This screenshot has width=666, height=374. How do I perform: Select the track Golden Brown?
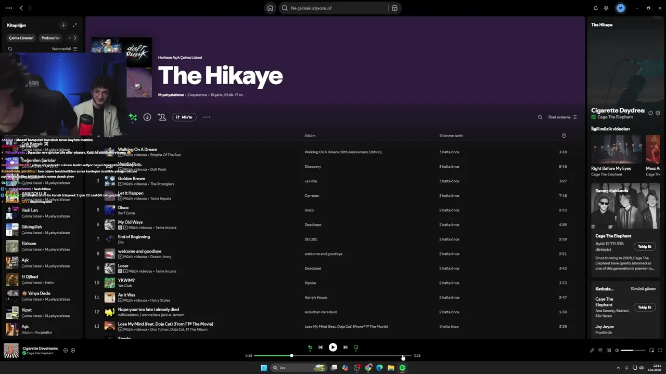[x=132, y=179]
